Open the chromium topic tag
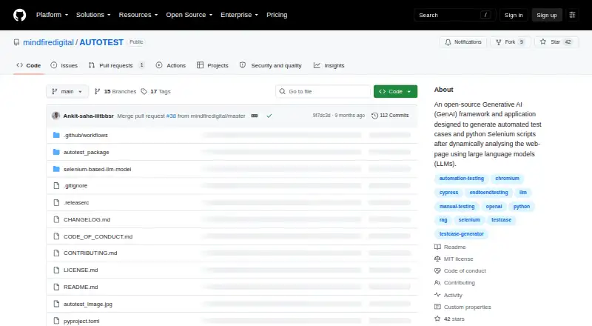Viewport: 592px width, 326px height. click(x=507, y=178)
